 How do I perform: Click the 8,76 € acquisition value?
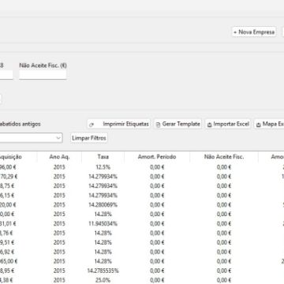click(x=6, y=233)
